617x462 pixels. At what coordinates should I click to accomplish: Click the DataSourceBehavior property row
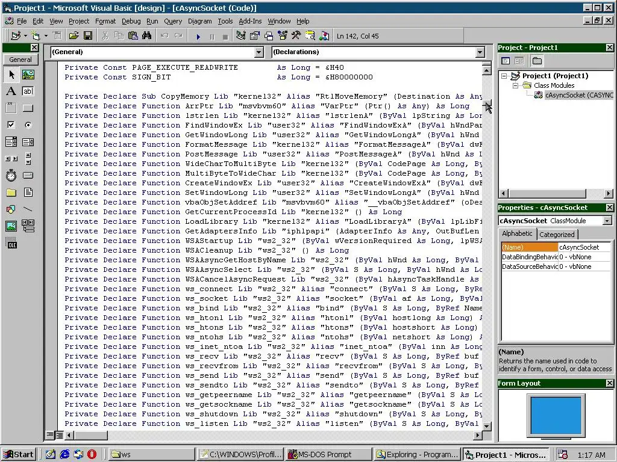(556, 266)
